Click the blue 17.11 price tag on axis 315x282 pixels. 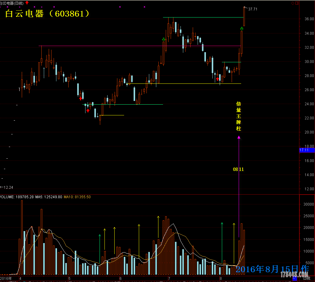click(x=307, y=150)
